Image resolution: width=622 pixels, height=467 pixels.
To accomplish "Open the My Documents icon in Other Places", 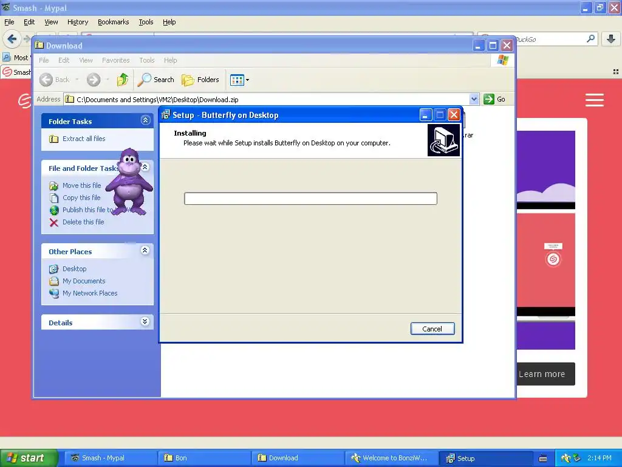I will [53, 281].
